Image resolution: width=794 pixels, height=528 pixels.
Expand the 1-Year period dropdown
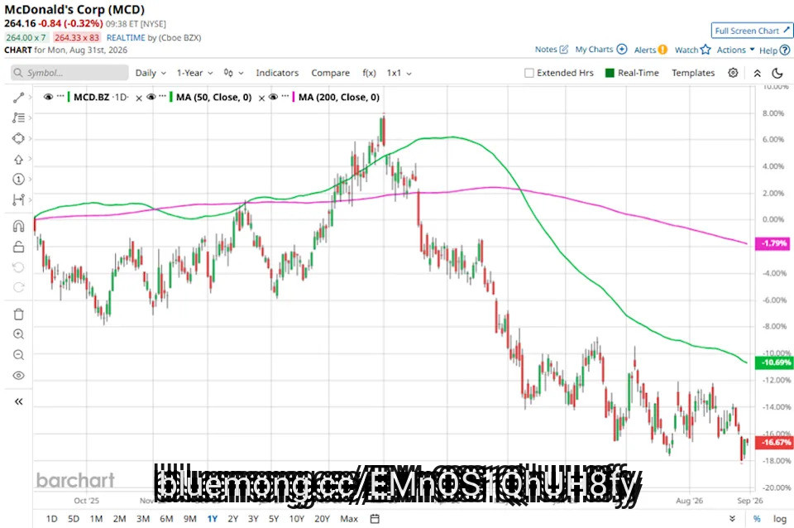click(194, 73)
